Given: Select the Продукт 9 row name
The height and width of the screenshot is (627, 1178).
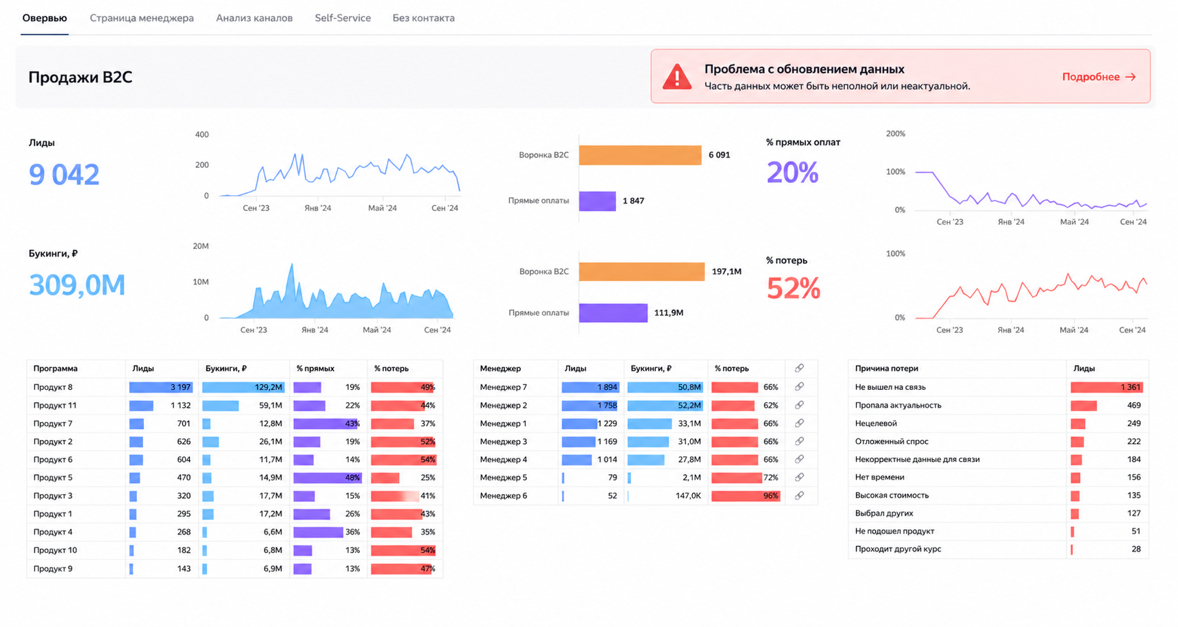Looking at the screenshot, I should pos(53,569).
